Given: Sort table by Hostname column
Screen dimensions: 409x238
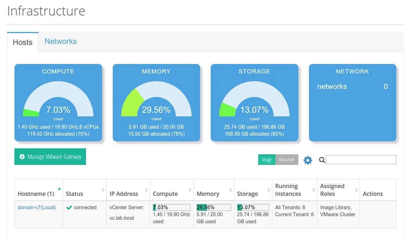Looking at the screenshot, I should [x=39, y=190].
